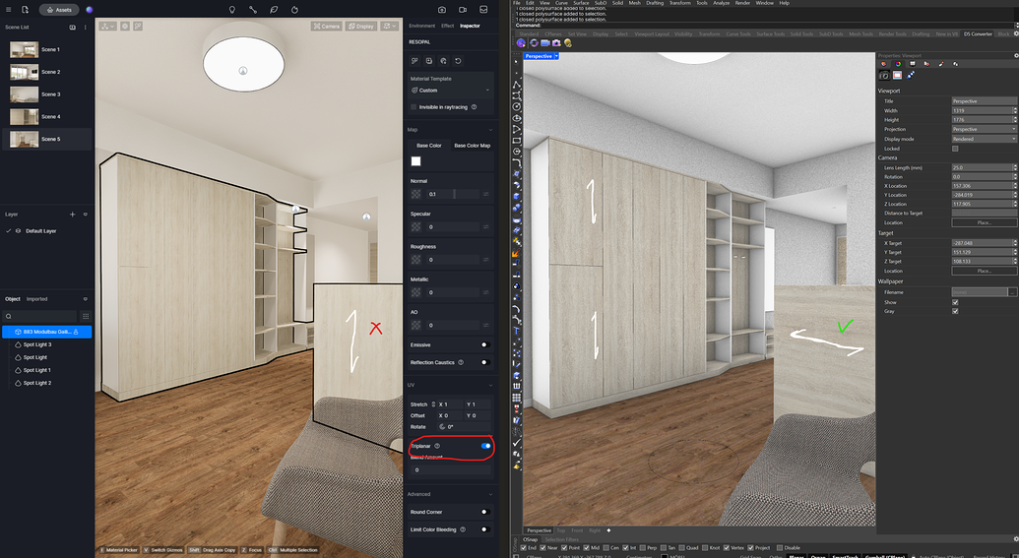The image size is (1019, 558).
Task: Toggle the Reflection Caustics switch
Action: [x=484, y=362]
